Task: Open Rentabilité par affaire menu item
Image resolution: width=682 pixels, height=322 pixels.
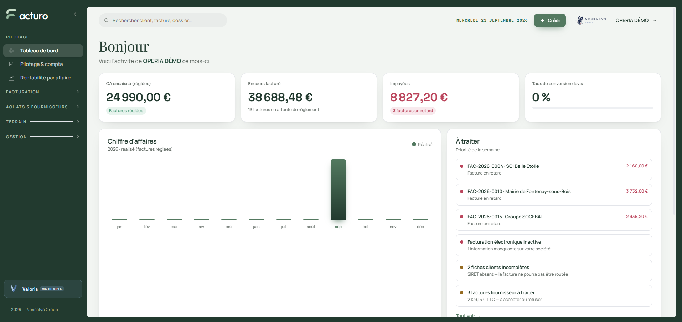Action: (43, 78)
